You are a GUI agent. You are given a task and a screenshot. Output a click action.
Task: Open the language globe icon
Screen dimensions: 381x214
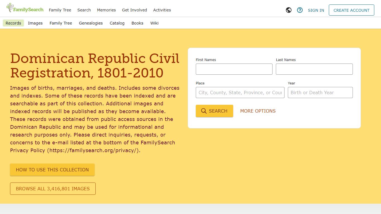(x=289, y=10)
